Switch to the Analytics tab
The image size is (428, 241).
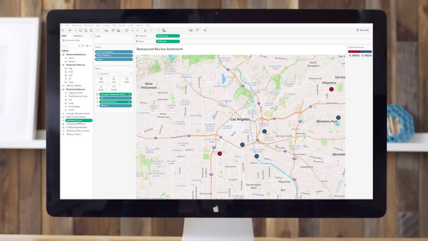[78, 36]
